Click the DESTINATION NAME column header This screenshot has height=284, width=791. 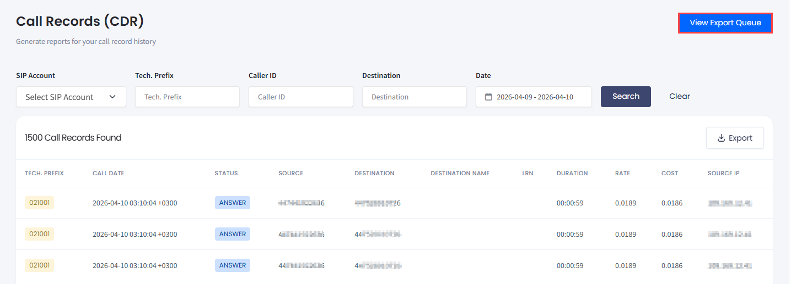click(x=460, y=173)
